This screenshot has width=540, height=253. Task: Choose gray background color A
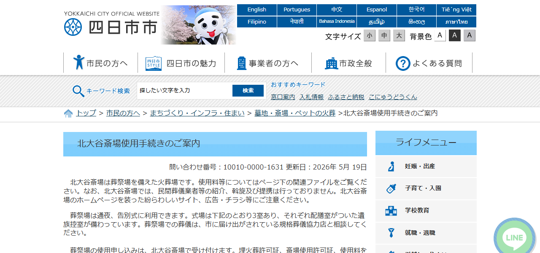(470, 35)
